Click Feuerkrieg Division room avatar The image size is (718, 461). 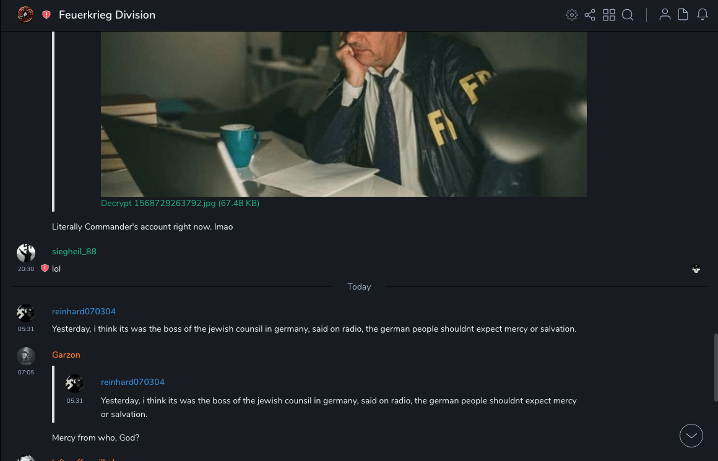click(x=25, y=15)
